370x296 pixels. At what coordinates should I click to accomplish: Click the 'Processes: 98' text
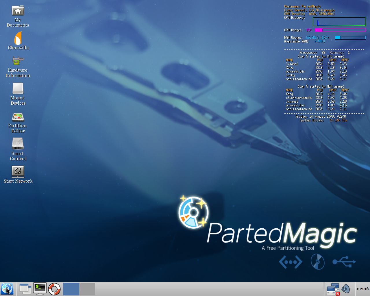tap(312, 53)
